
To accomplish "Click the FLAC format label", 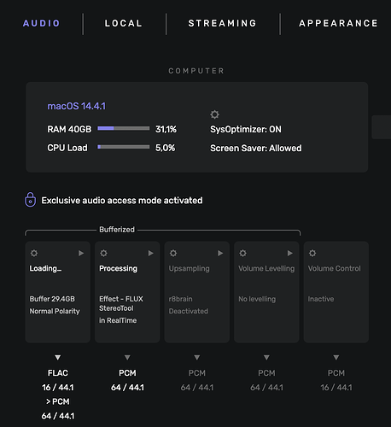I will tap(58, 373).
